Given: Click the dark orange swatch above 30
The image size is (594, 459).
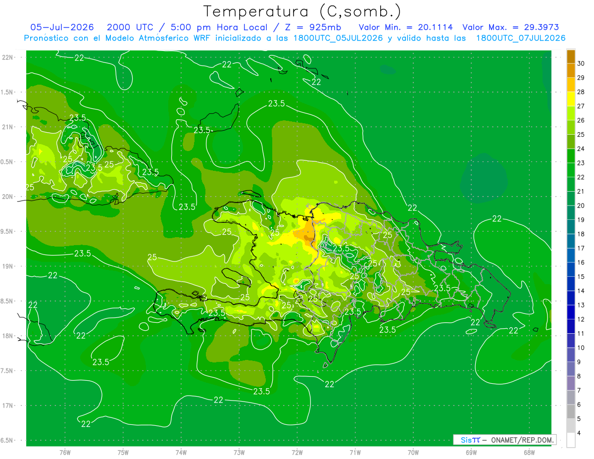Looking at the screenshot, I should pos(571,56).
